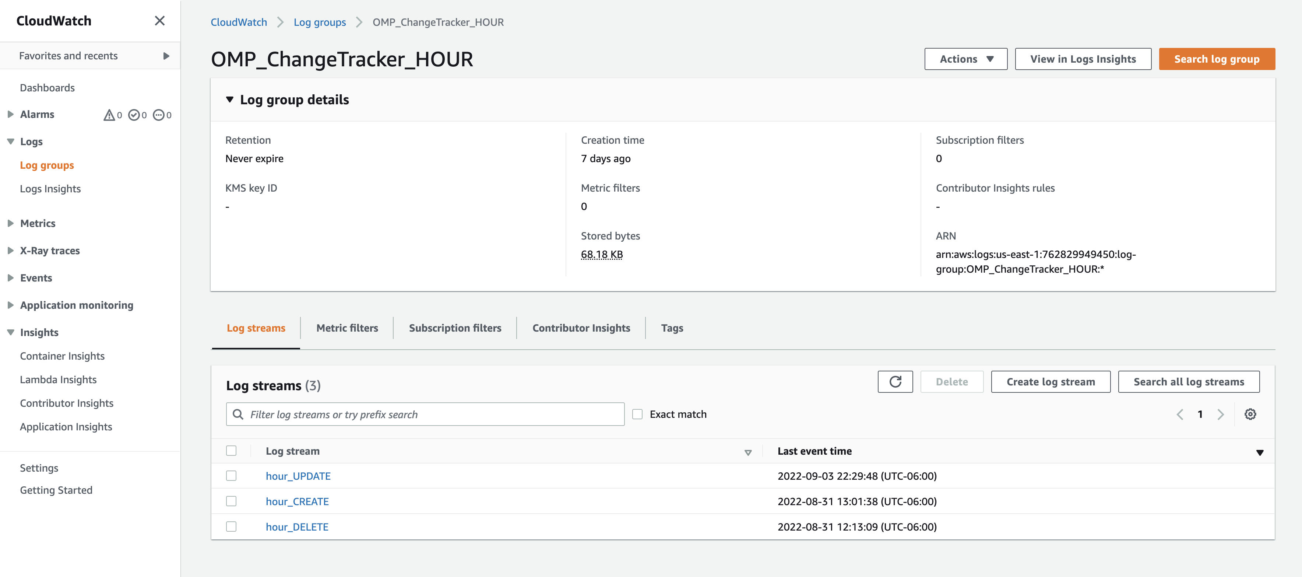Collapse the Insights navigation section

point(10,332)
